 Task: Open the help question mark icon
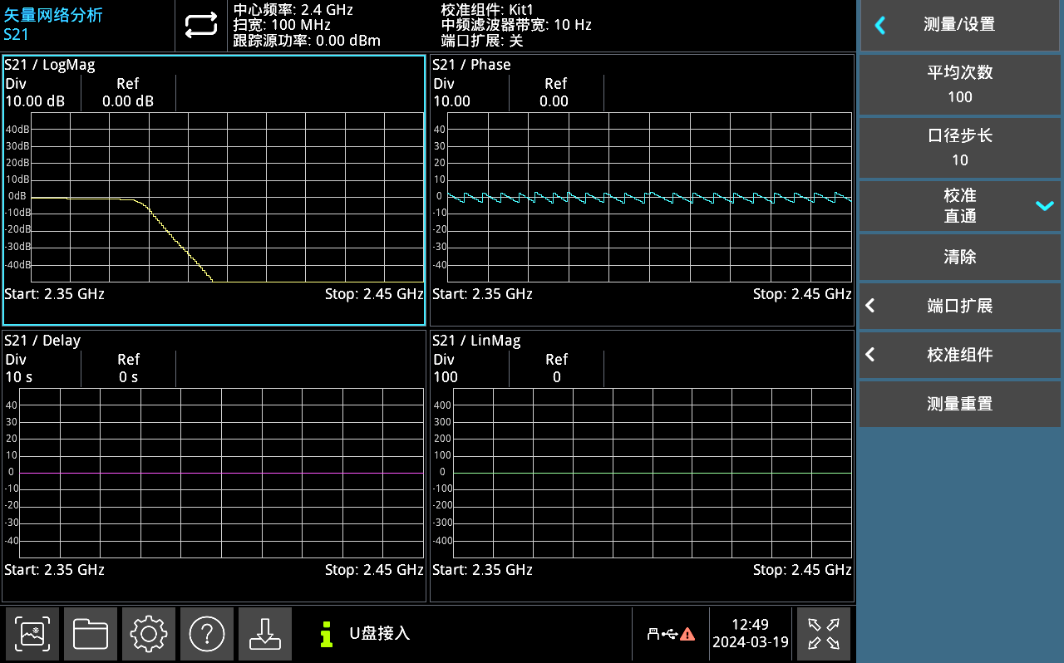tap(207, 634)
